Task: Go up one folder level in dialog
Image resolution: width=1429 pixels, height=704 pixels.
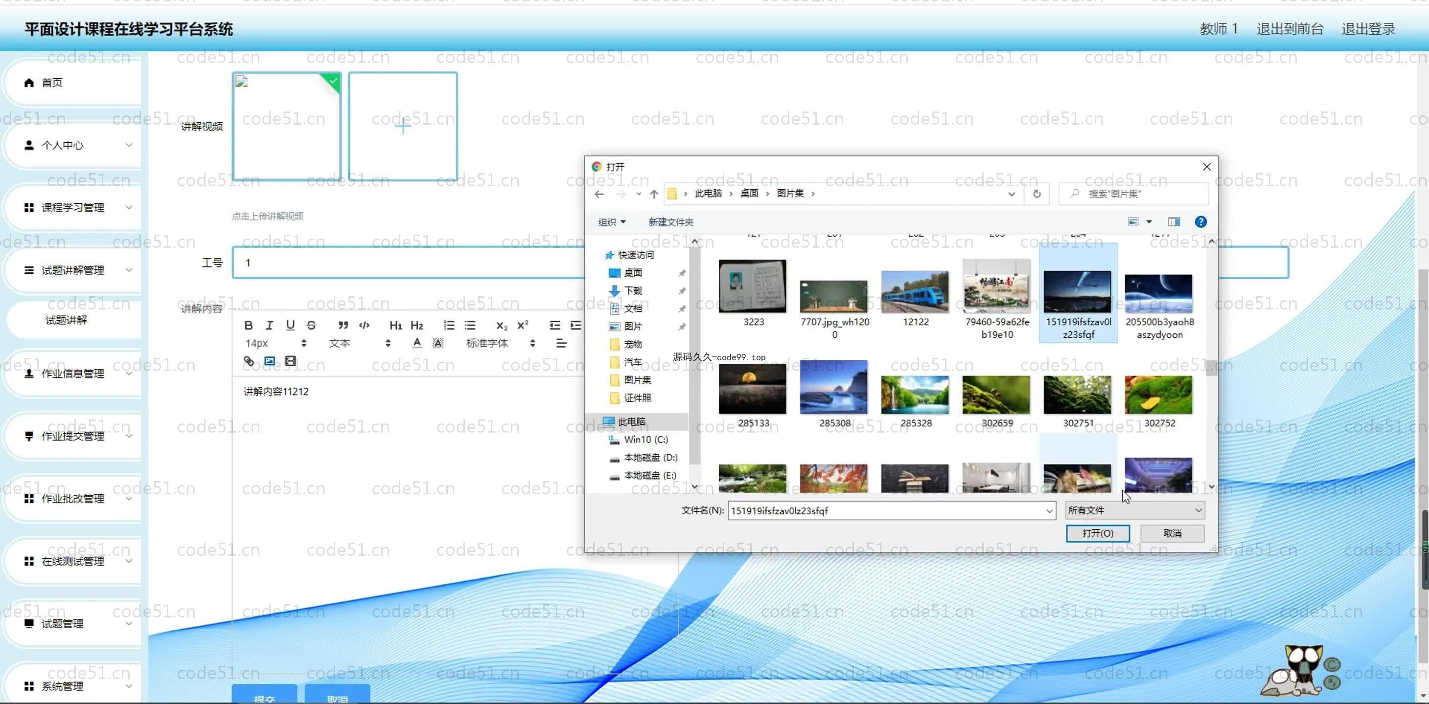Action: 653,194
